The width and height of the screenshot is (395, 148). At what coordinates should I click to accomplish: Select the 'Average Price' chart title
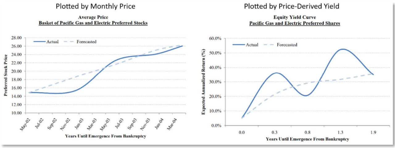click(x=93, y=18)
